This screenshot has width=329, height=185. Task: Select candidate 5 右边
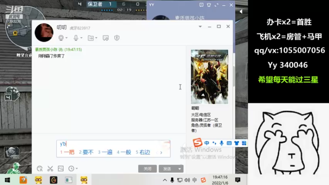(143, 152)
